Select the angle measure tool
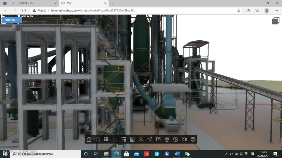 pyautogui.click(x=115, y=139)
